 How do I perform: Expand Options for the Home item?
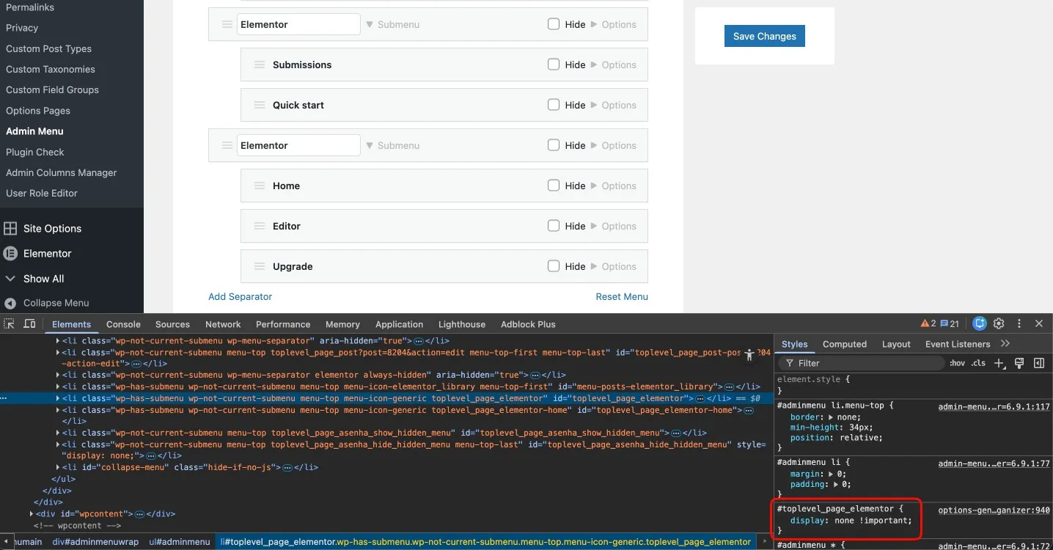click(x=613, y=186)
